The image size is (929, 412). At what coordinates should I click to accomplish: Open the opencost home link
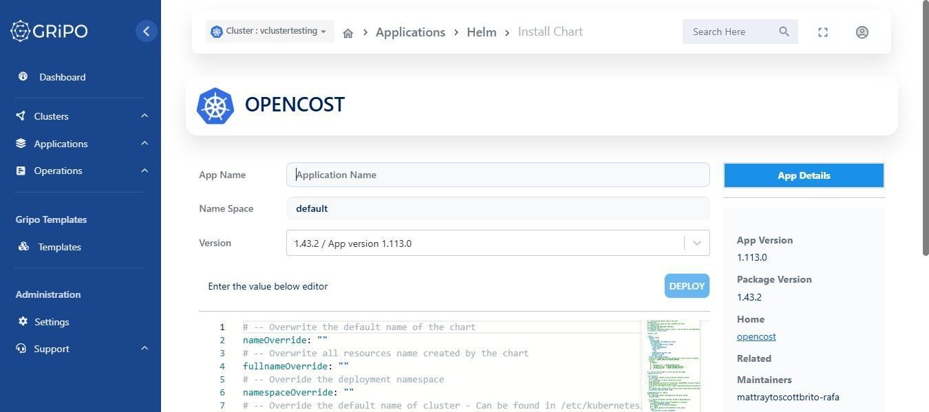tap(756, 336)
